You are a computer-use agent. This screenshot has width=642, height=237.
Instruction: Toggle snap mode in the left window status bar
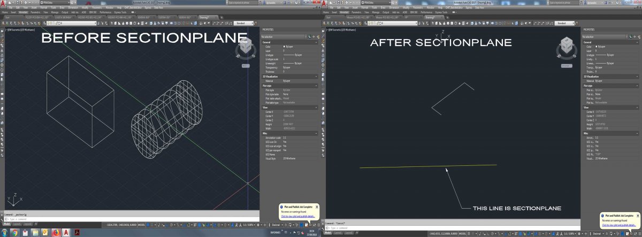[x=152, y=225]
